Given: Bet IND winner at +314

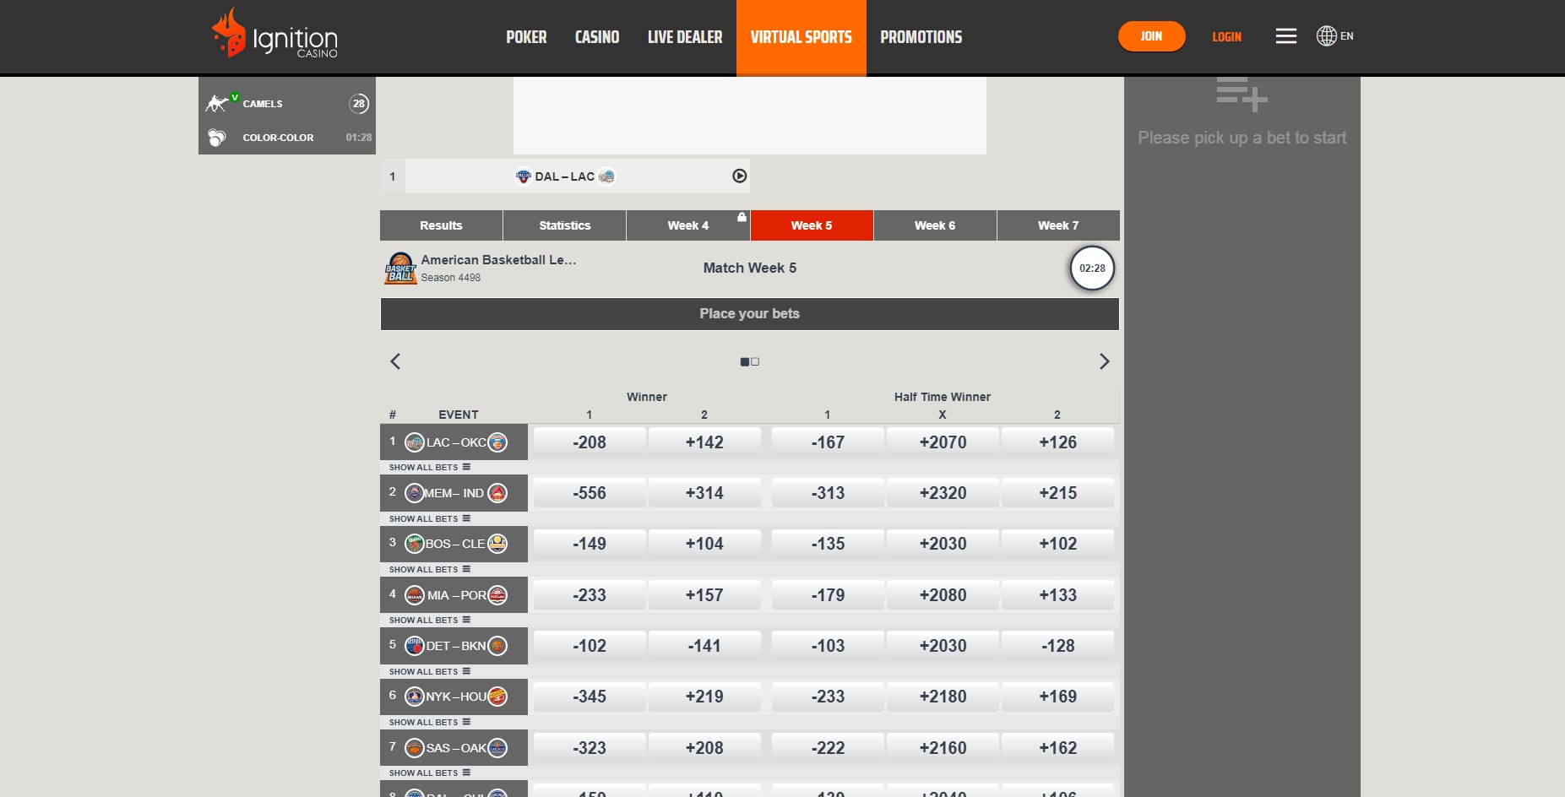Looking at the screenshot, I should coord(704,493).
